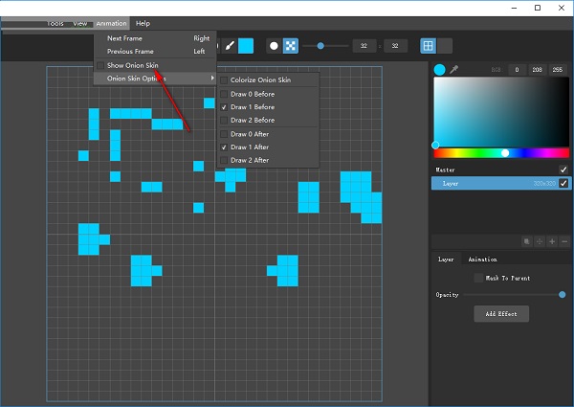574x407 pixels.
Task: Click the Opacity slider handle
Action: [x=562, y=295]
